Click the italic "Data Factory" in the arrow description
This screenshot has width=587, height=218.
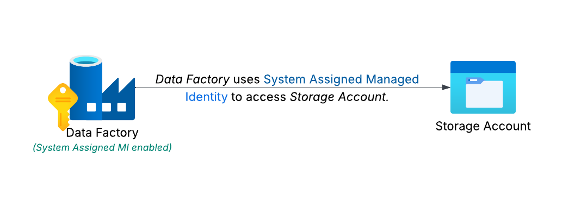click(192, 79)
